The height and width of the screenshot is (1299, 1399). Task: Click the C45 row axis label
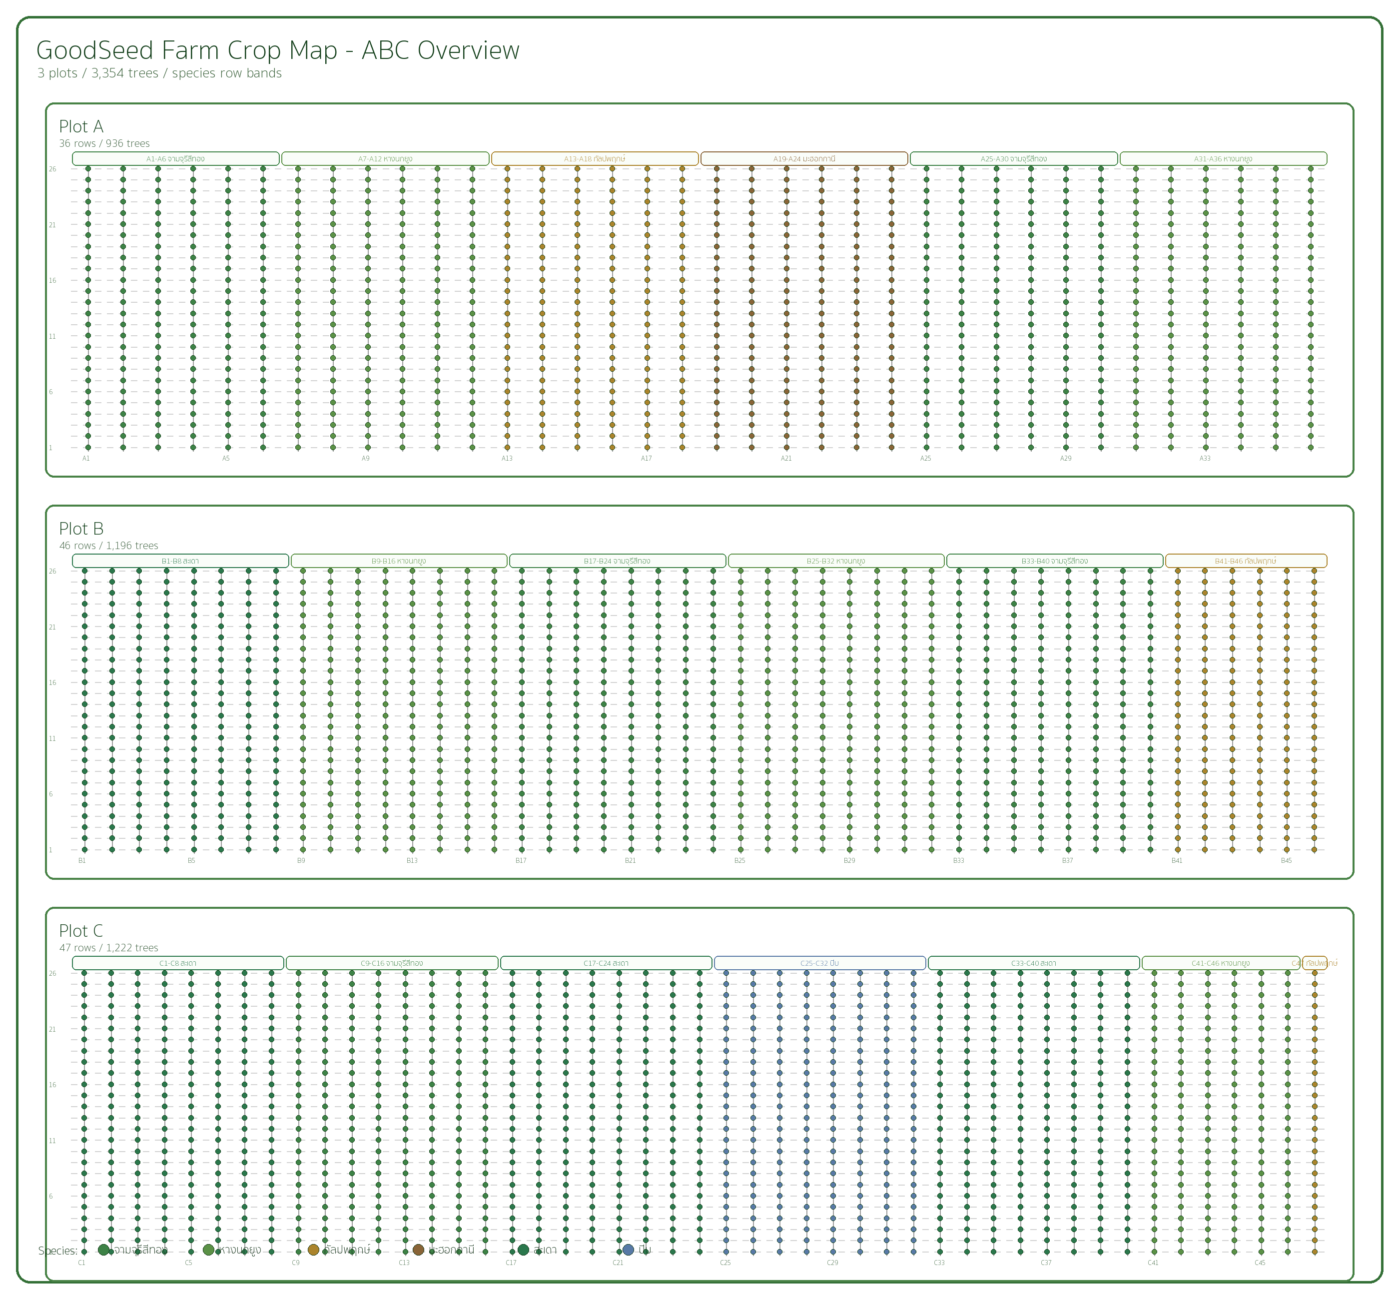pos(1260,1263)
